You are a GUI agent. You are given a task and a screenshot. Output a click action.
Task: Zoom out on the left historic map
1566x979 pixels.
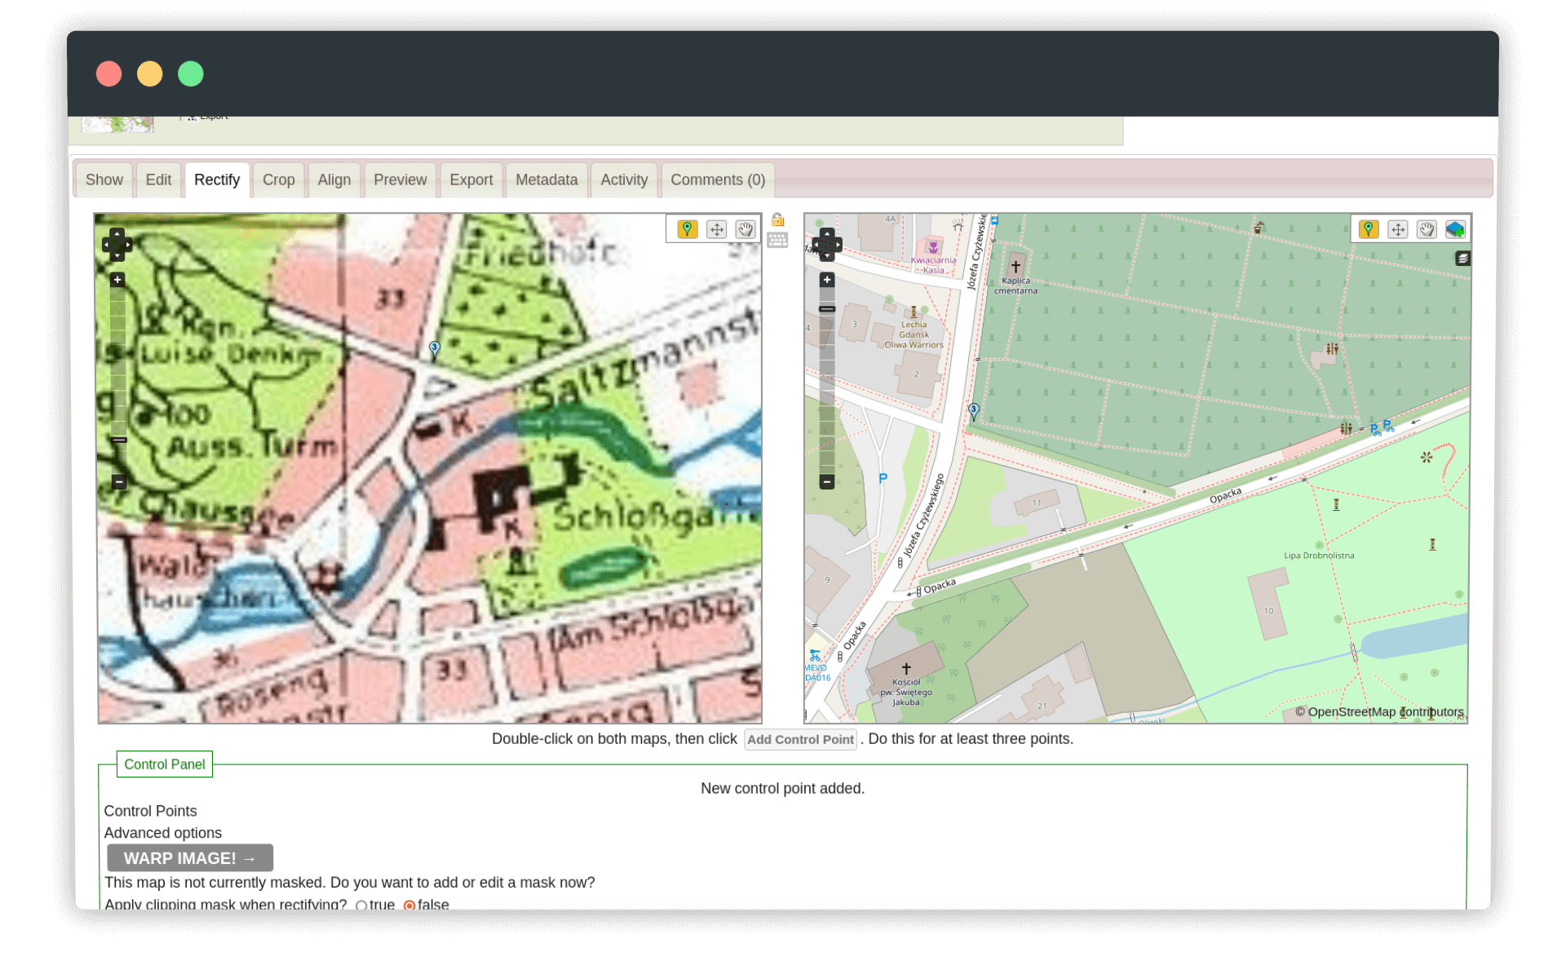click(x=118, y=481)
